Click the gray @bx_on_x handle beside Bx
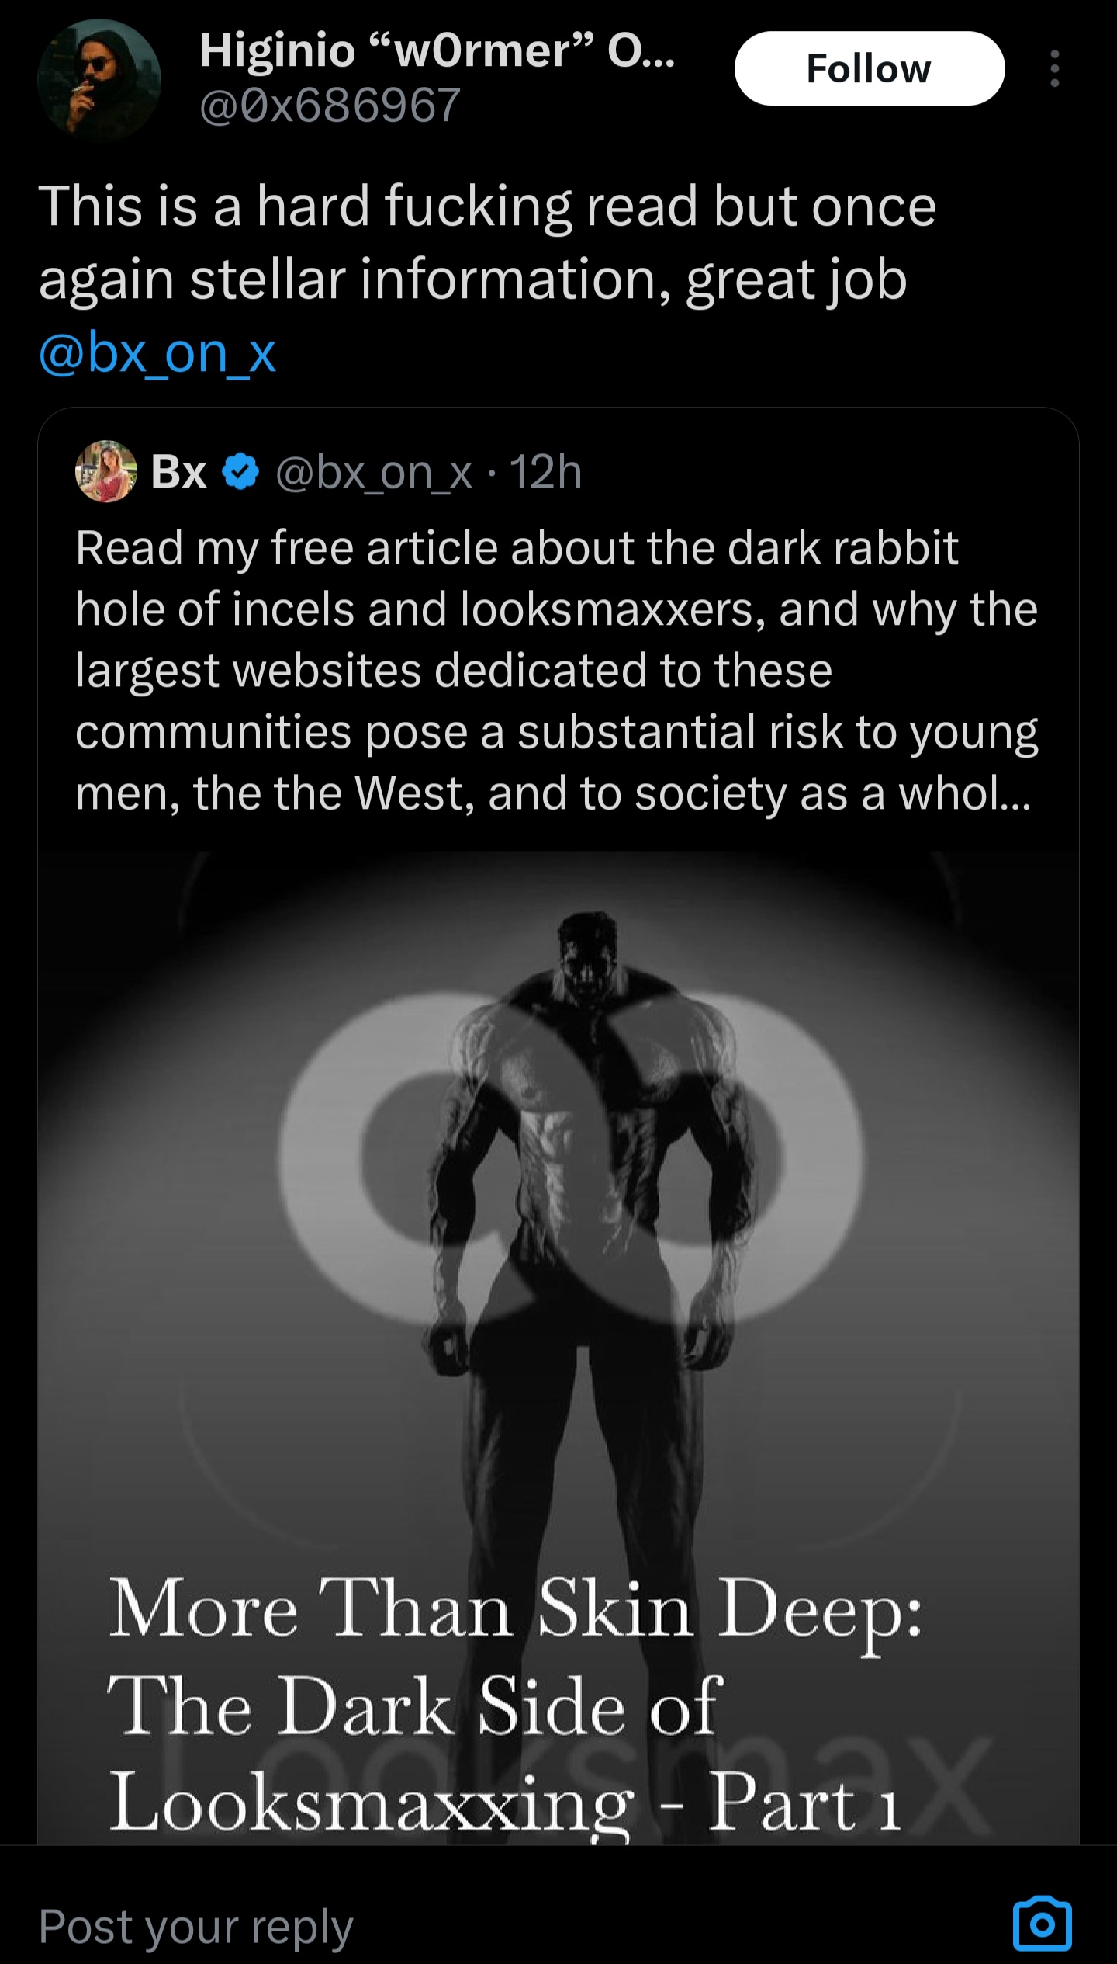 click(x=374, y=472)
